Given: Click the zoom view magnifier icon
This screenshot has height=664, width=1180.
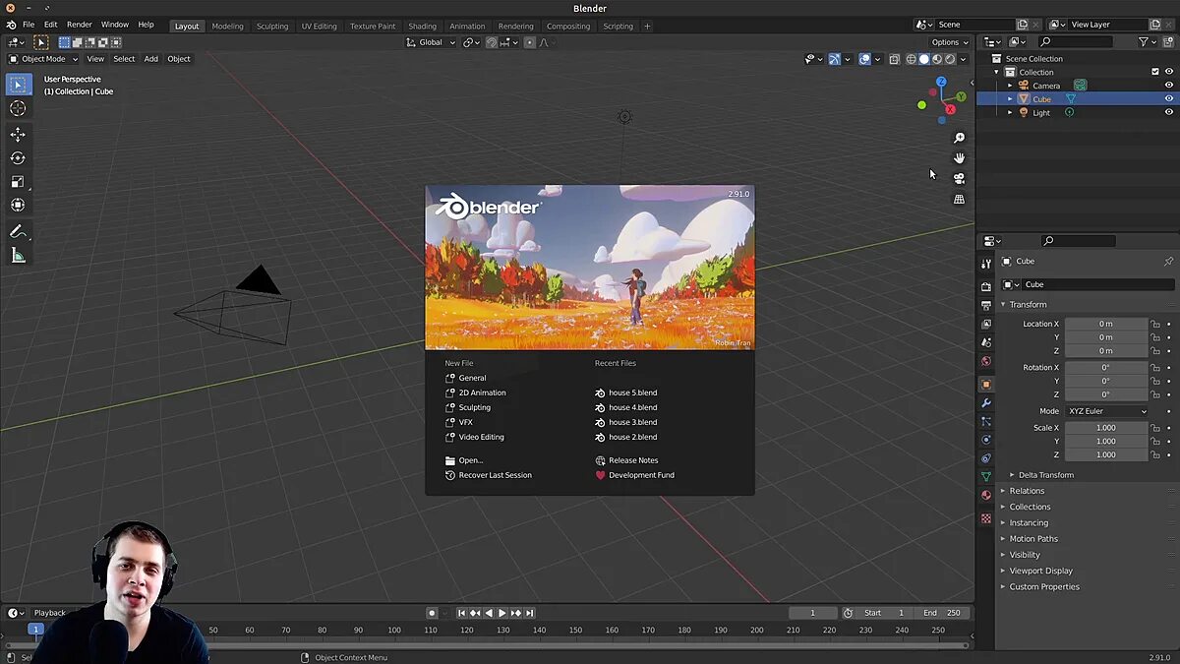Looking at the screenshot, I should tap(960, 138).
